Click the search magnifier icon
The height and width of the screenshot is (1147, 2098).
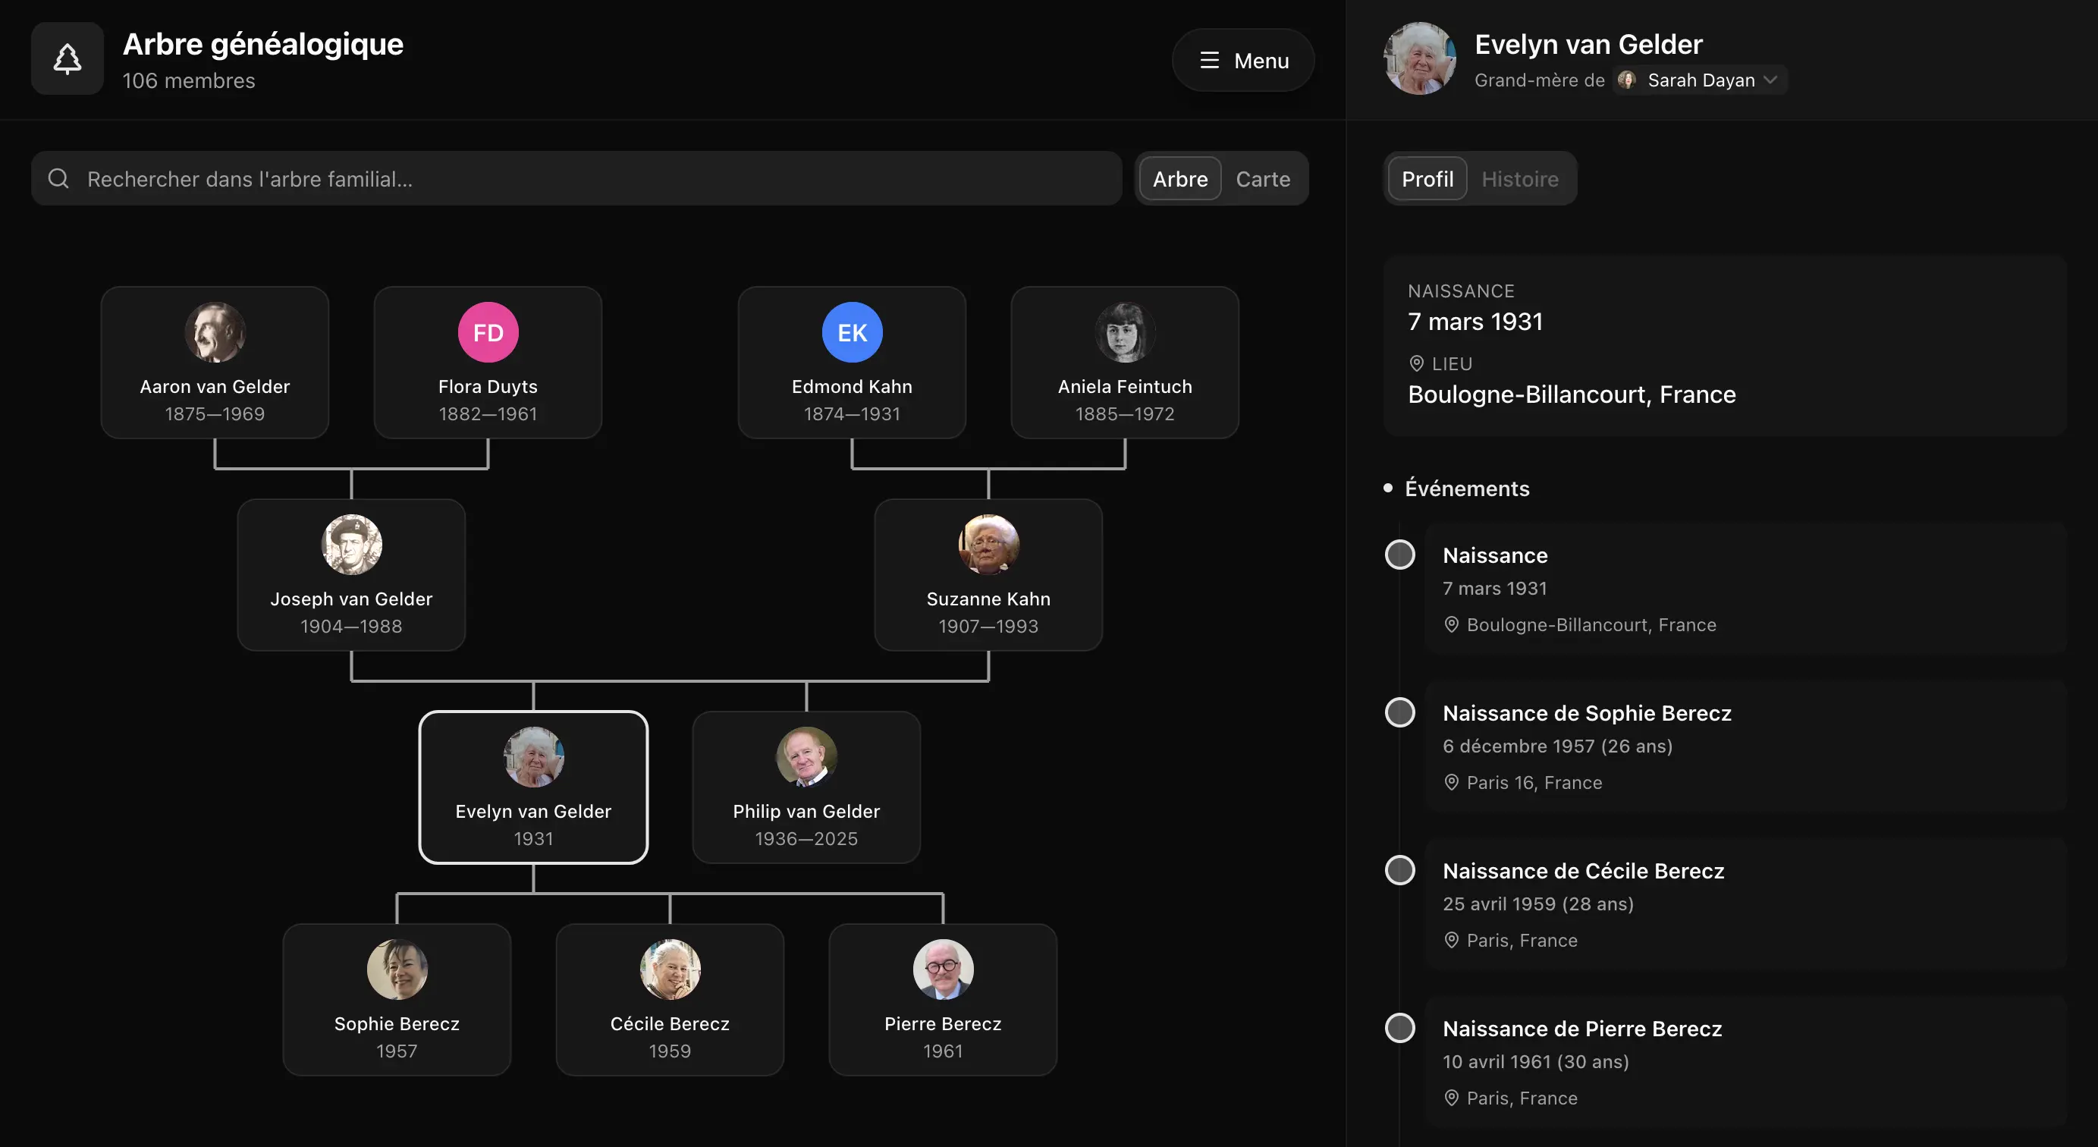[x=58, y=178]
